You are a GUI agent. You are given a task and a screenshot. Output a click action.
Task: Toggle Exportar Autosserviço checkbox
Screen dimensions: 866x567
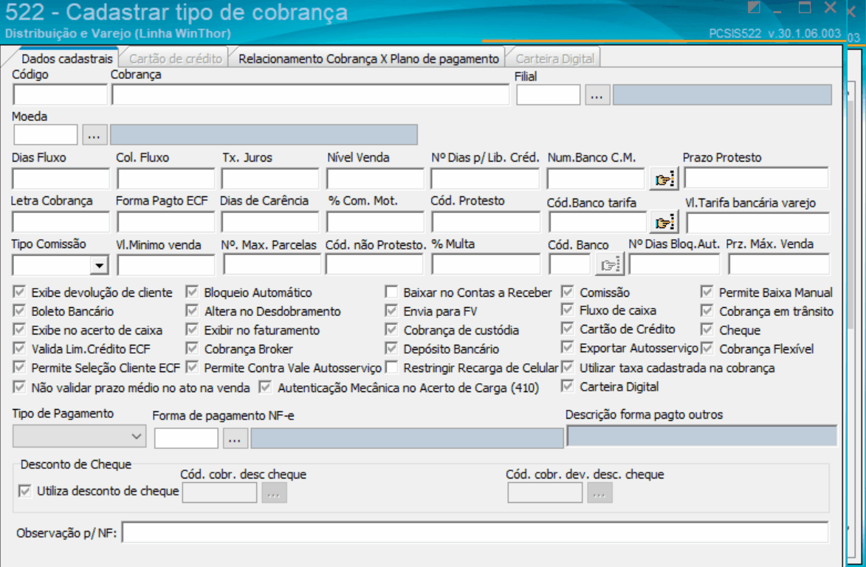(x=568, y=347)
